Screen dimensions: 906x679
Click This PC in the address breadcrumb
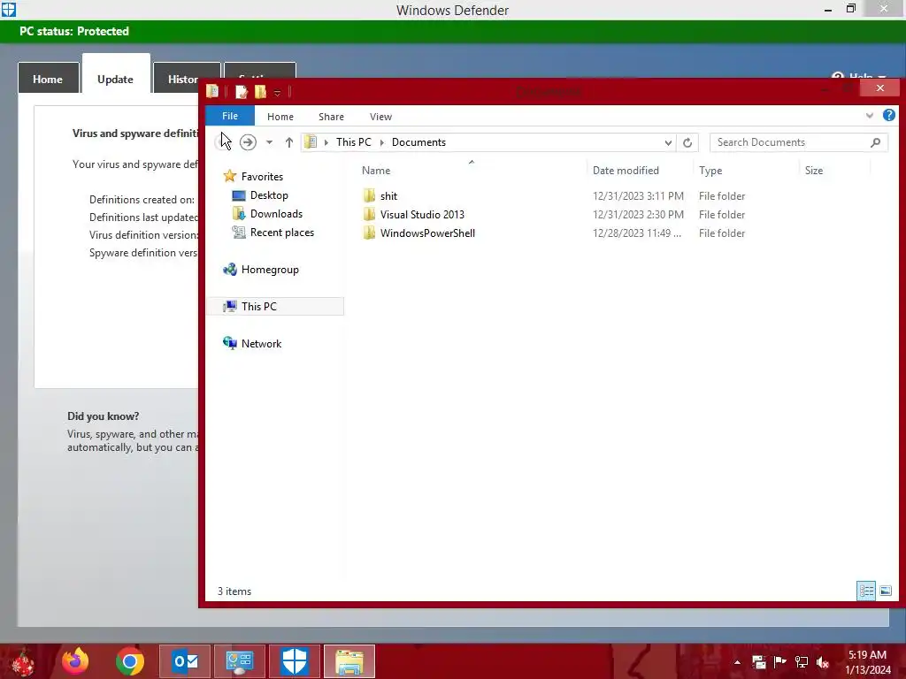354,142
